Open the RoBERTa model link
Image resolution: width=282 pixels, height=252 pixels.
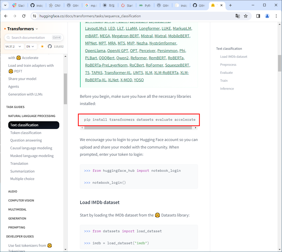pyautogui.click(x=176, y=58)
